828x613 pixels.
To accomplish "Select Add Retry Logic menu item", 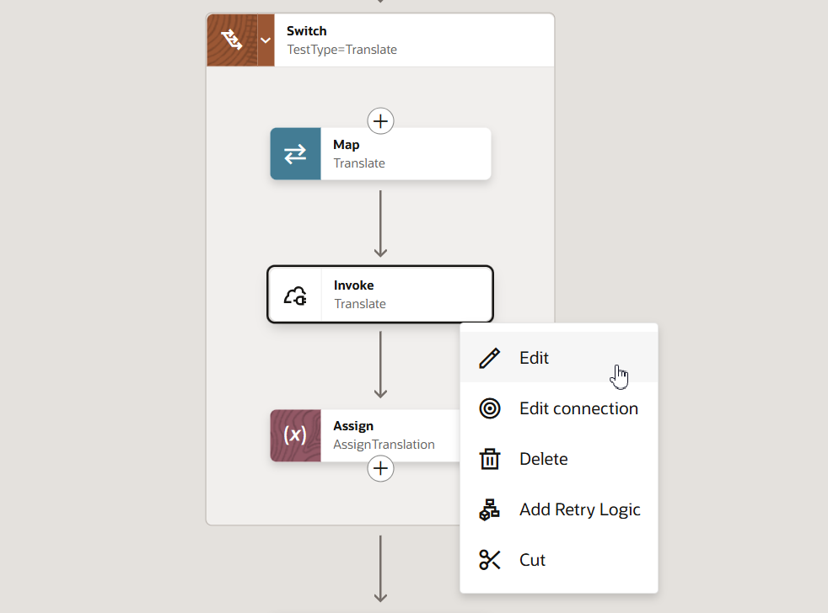I will (x=559, y=509).
